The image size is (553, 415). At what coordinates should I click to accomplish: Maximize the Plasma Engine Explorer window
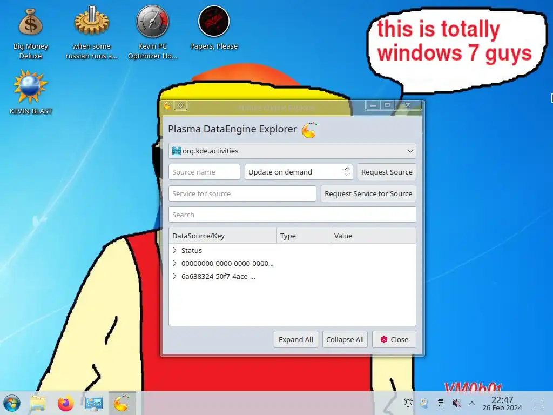pos(387,105)
